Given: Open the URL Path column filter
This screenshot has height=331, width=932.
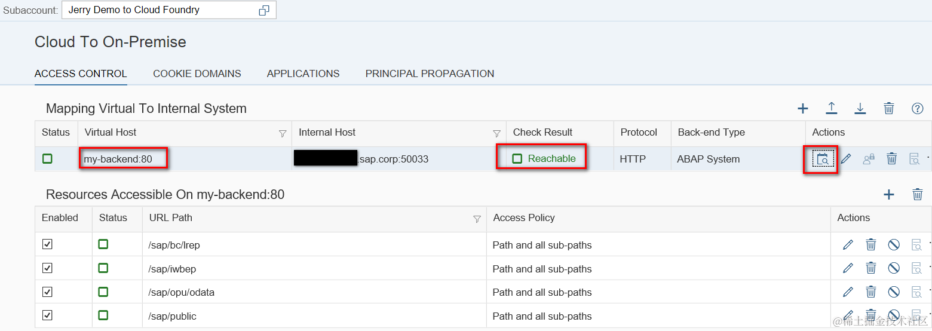Looking at the screenshot, I should (x=477, y=219).
